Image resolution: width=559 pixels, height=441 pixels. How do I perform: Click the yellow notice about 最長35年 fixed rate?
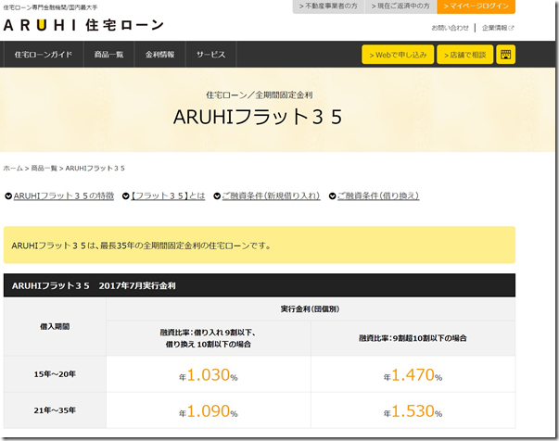click(260, 246)
